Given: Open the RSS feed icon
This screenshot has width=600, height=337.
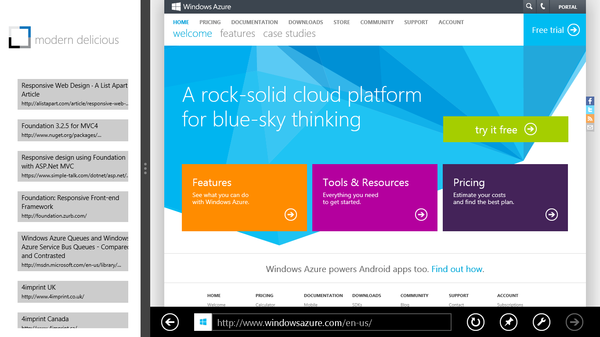Looking at the screenshot, I should (x=590, y=118).
